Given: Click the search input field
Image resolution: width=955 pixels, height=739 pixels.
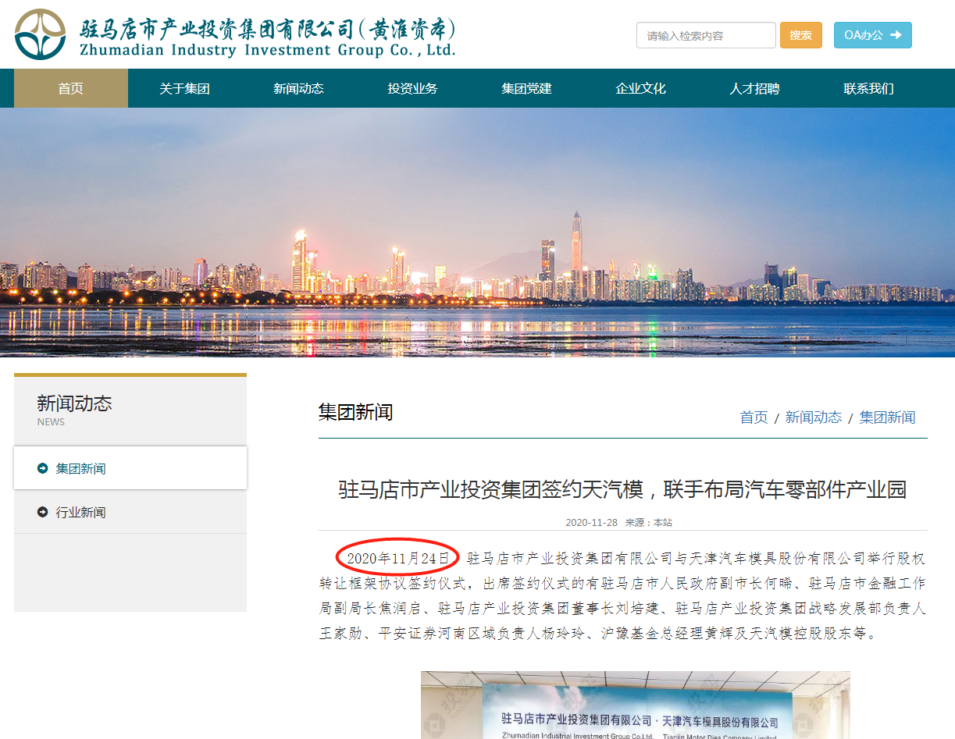Looking at the screenshot, I should [x=706, y=35].
